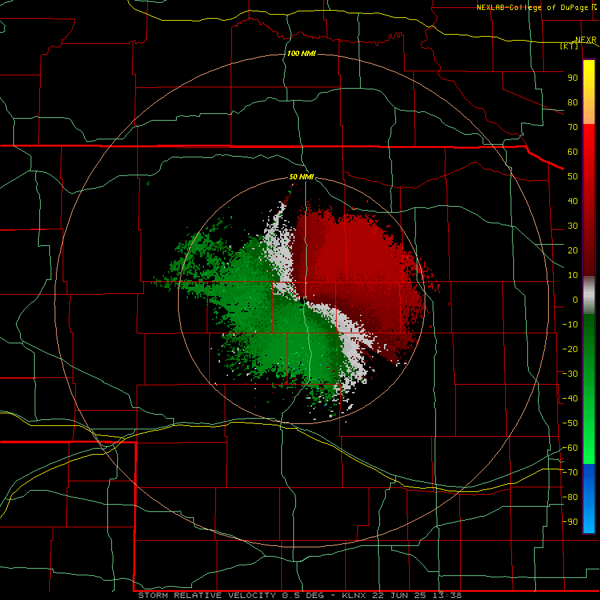Click the positive 60 knot scale label
This screenshot has height=600, width=600.
pyautogui.click(x=573, y=151)
